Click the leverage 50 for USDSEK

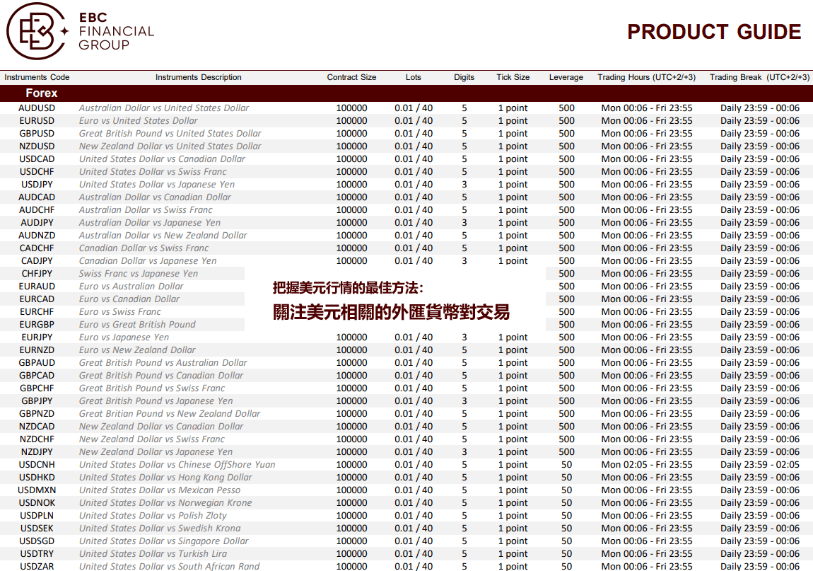point(566,529)
